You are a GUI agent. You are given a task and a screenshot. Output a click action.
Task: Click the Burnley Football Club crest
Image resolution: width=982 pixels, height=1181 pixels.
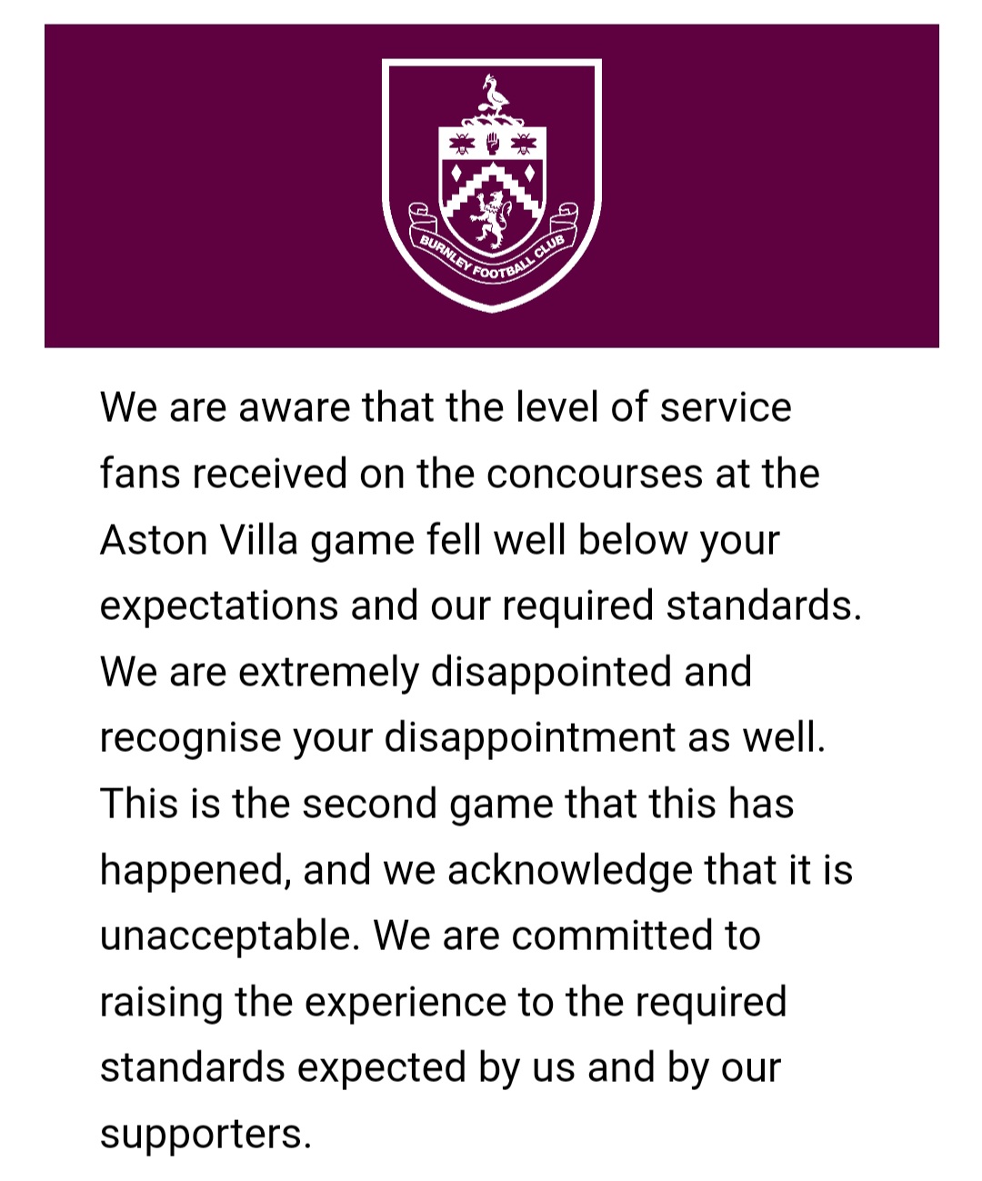492,185
